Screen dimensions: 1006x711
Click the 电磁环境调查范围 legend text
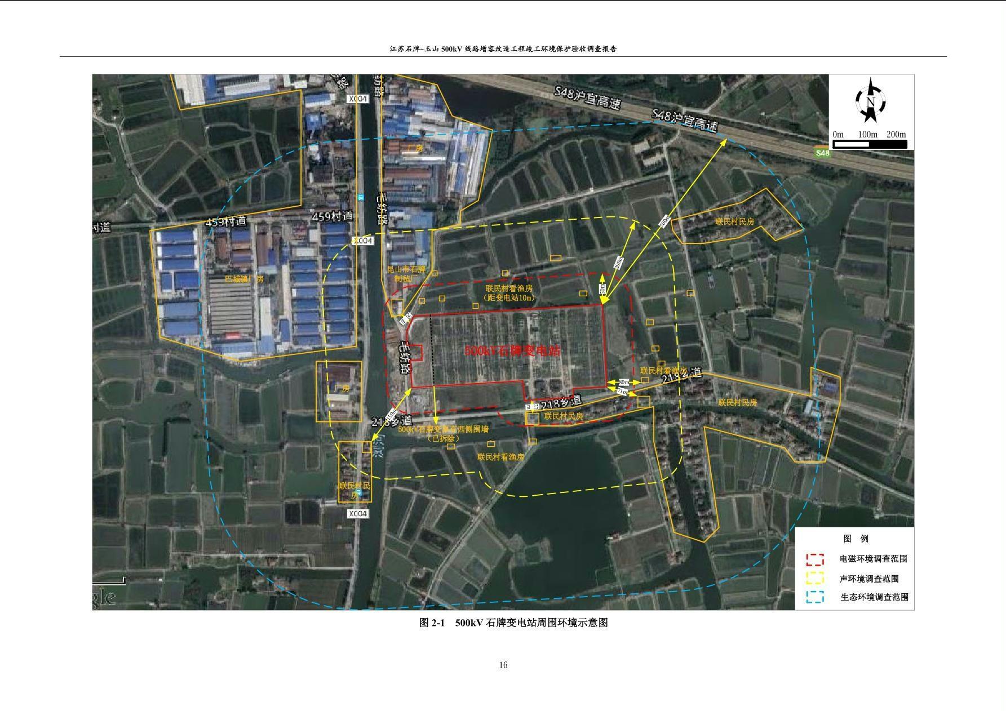tap(873, 559)
